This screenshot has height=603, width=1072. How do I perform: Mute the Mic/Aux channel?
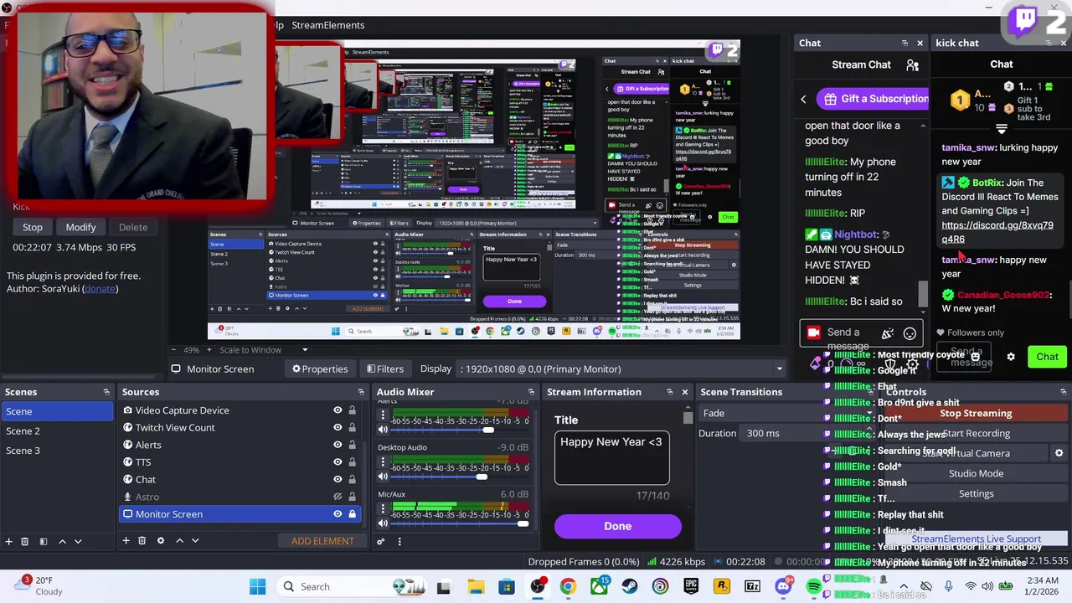click(384, 523)
